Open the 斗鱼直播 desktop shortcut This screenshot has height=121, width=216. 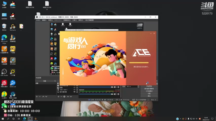point(4,61)
